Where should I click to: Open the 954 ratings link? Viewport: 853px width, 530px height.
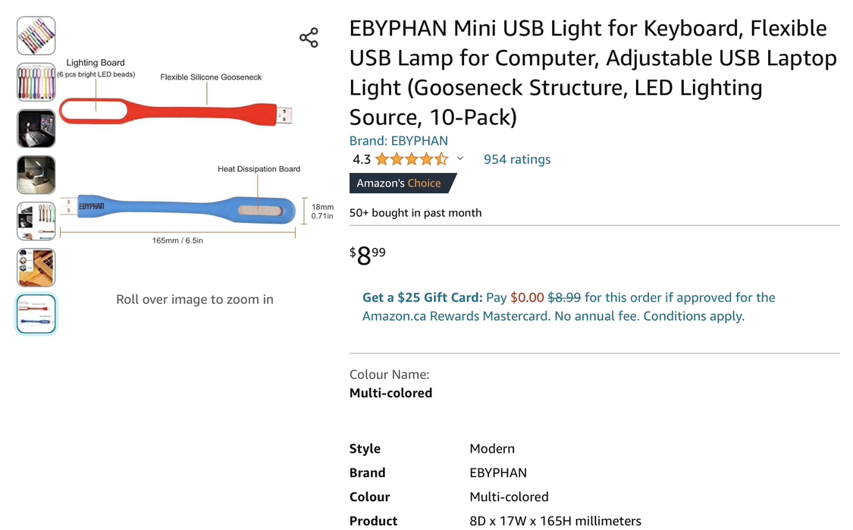pos(516,158)
